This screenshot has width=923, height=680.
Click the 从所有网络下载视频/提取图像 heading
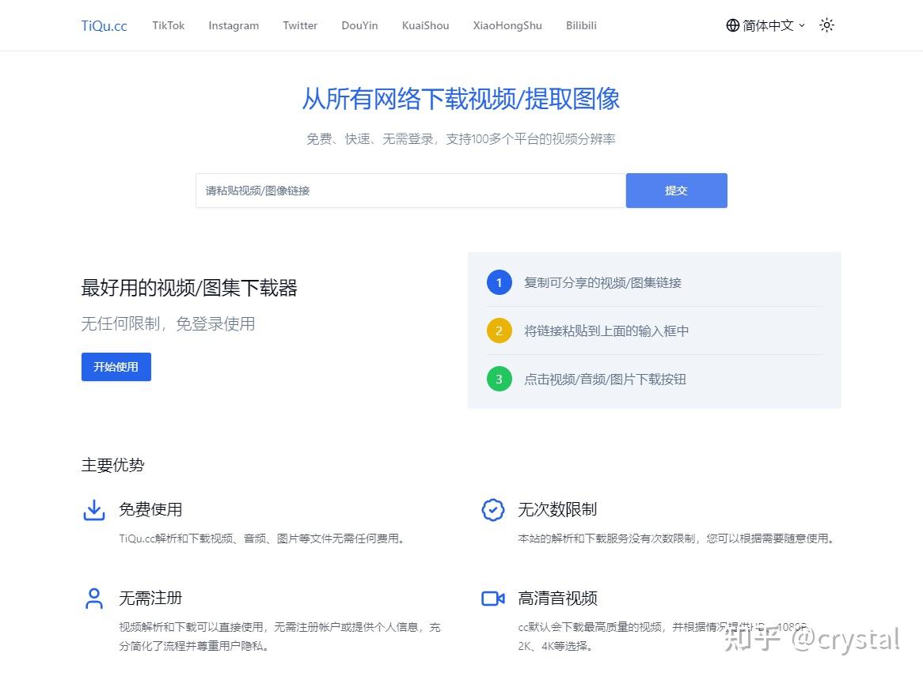pos(461,99)
